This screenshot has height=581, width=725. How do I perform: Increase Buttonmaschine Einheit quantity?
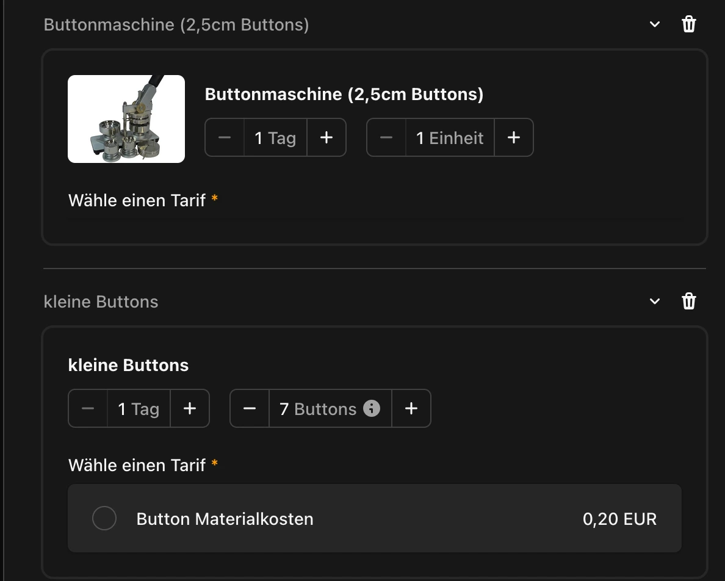514,137
